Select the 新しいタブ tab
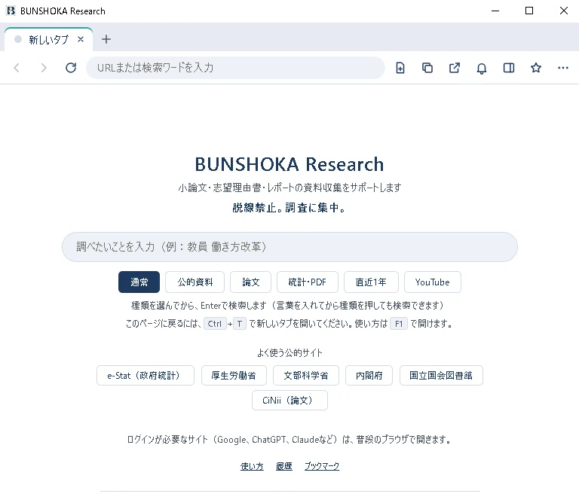This screenshot has width=579, height=497. [48, 39]
